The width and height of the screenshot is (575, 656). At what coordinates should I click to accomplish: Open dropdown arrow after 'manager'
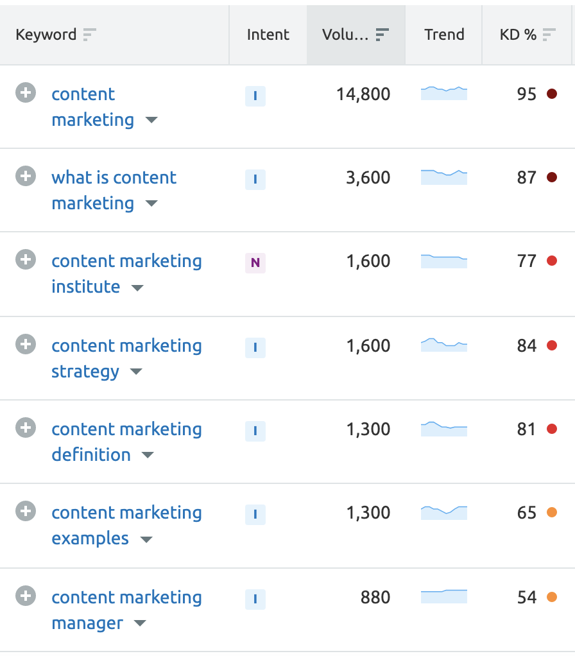coord(140,623)
